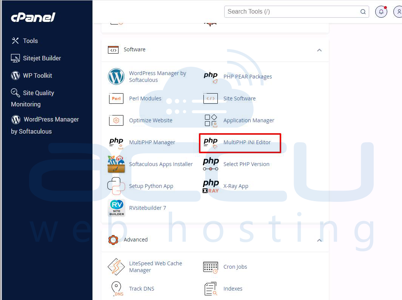
Task: Open the user account icon
Action: click(x=398, y=12)
